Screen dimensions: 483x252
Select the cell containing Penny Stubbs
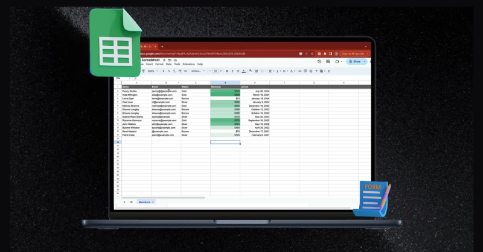pyautogui.click(x=136, y=91)
